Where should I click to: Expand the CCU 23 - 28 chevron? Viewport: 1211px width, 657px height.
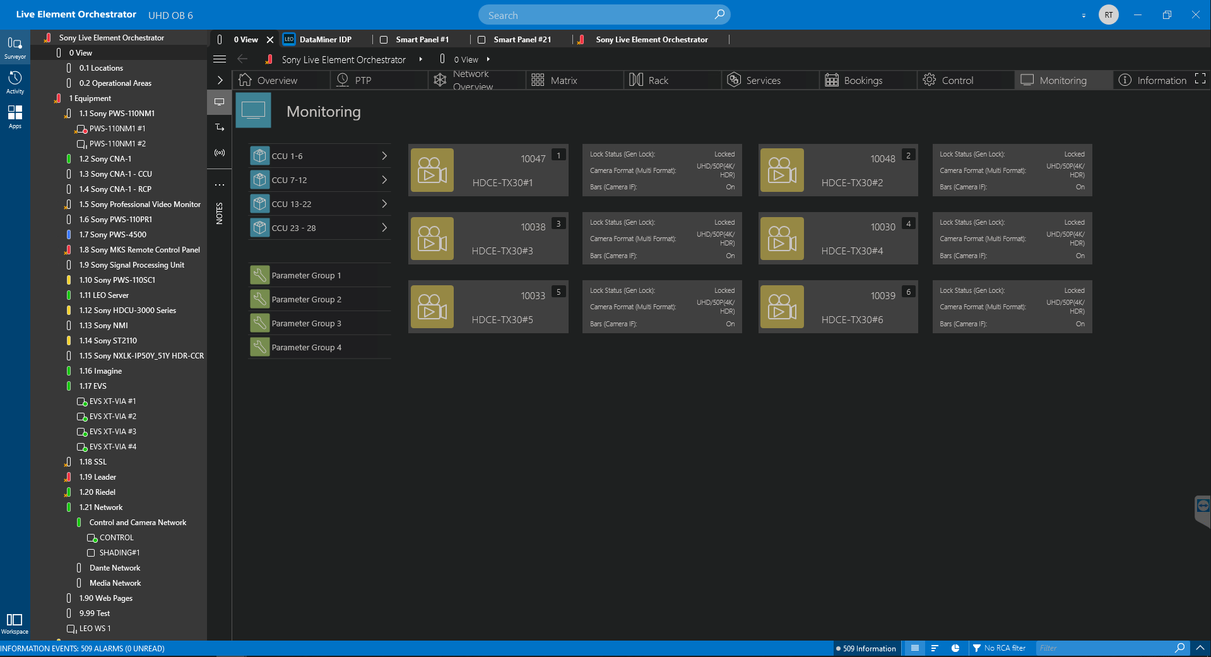(384, 228)
